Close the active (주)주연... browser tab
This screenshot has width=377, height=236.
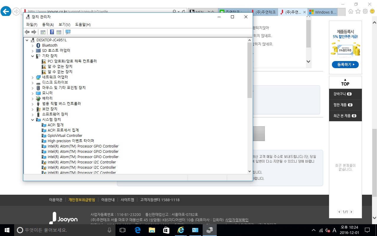[x=304, y=12]
